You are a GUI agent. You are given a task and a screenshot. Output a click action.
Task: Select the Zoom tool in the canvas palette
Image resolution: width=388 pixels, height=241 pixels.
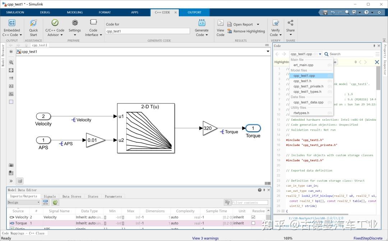click(11, 62)
